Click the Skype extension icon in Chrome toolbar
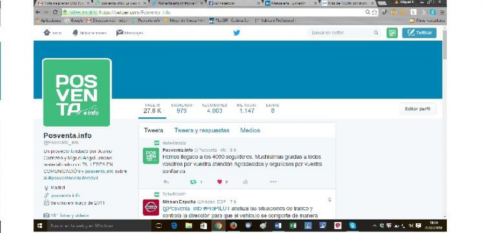The height and width of the screenshot is (233, 485). coord(433,12)
